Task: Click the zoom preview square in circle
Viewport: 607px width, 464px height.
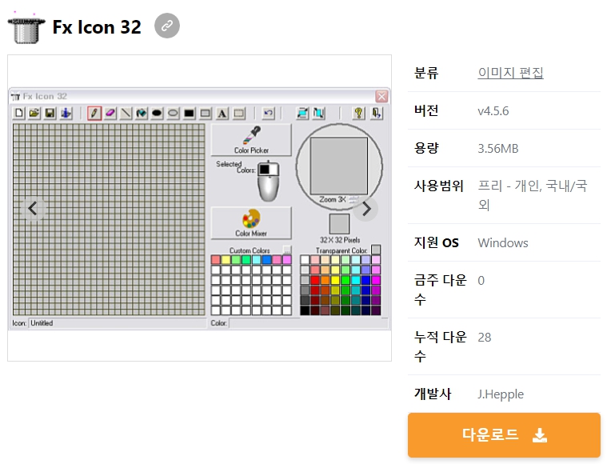Action: coord(339,166)
